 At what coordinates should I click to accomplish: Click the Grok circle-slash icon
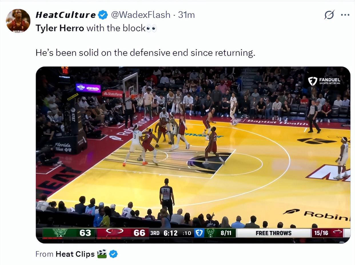(x=329, y=15)
